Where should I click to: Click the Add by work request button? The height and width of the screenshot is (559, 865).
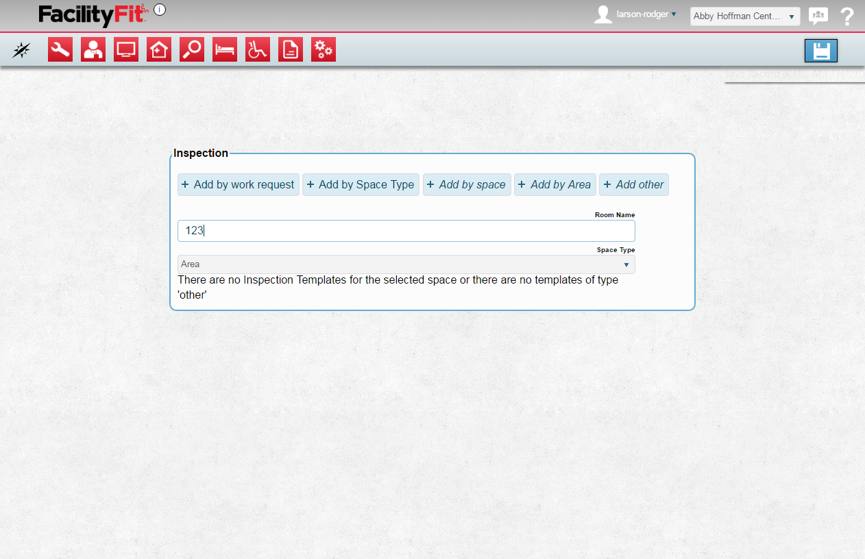tap(239, 185)
